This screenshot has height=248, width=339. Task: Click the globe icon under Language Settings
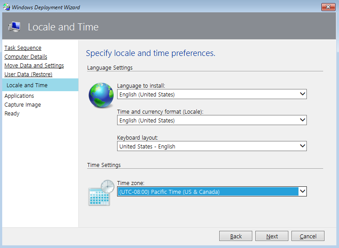(x=101, y=95)
